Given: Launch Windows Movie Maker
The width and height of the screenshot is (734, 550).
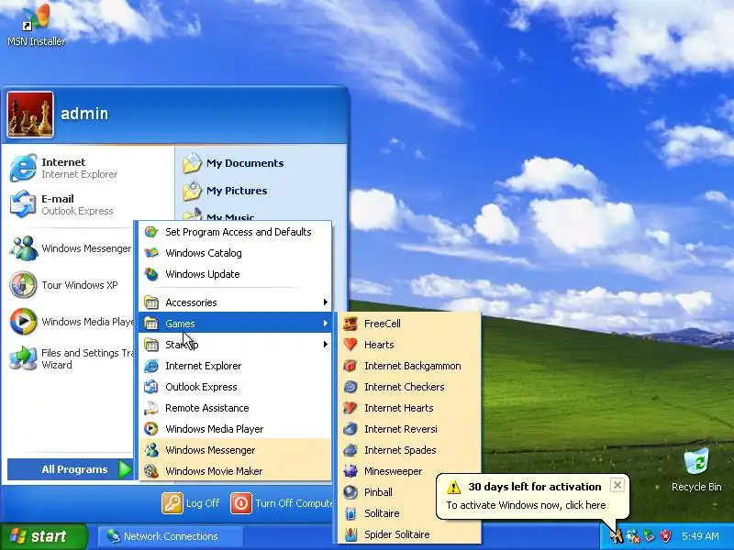Looking at the screenshot, I should coord(235,471).
